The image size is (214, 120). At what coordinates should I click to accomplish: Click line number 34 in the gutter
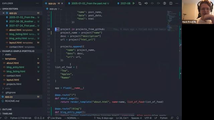tap(48, 29)
